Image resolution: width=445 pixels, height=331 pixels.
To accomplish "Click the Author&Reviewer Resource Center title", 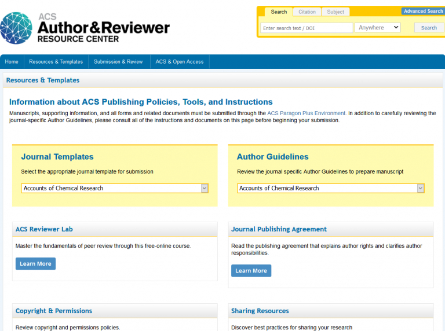I will [x=104, y=28].
